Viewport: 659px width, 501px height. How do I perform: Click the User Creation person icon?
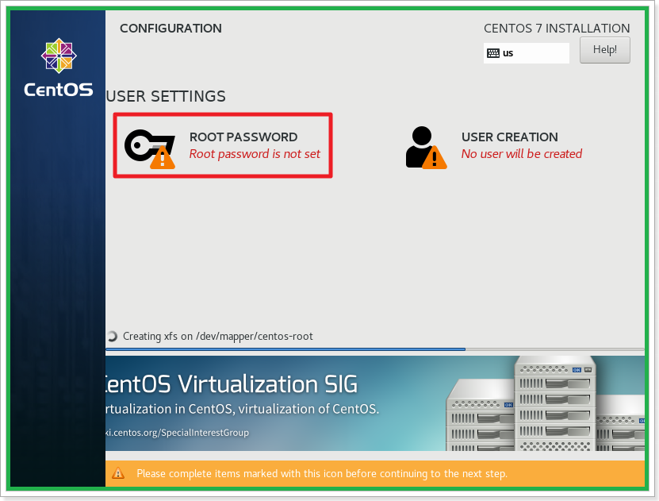point(426,147)
